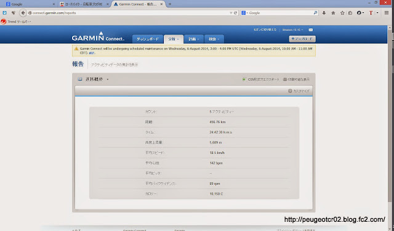Switch to the ロードバイク blog tab
Screen dimensions: 394x231
click(x=84, y=4)
